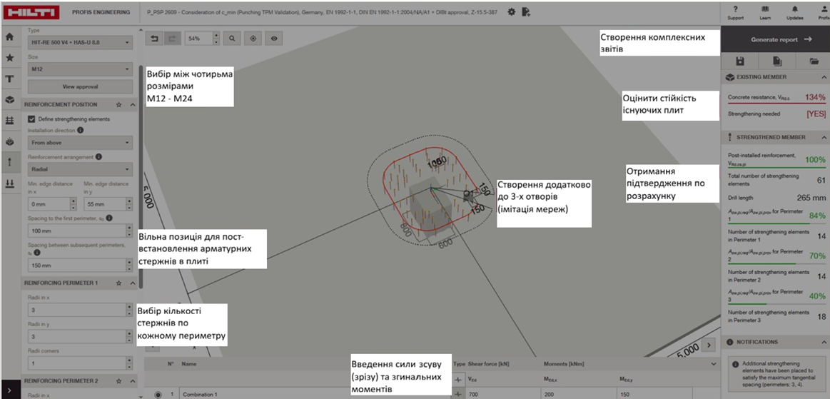This screenshot has height=399, width=830.
Task: Open the loads arrows sidebar tab
Action: [x=9, y=183]
